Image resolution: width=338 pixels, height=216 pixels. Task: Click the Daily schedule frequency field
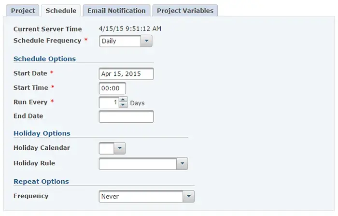tap(120, 41)
